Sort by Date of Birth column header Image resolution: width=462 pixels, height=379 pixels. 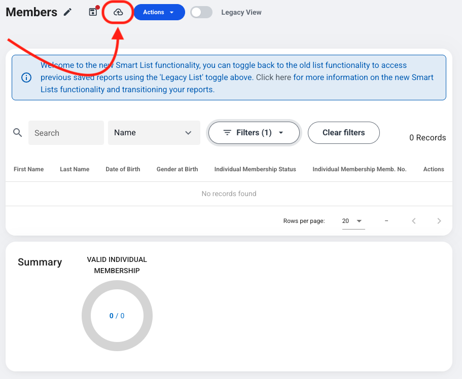coord(123,169)
